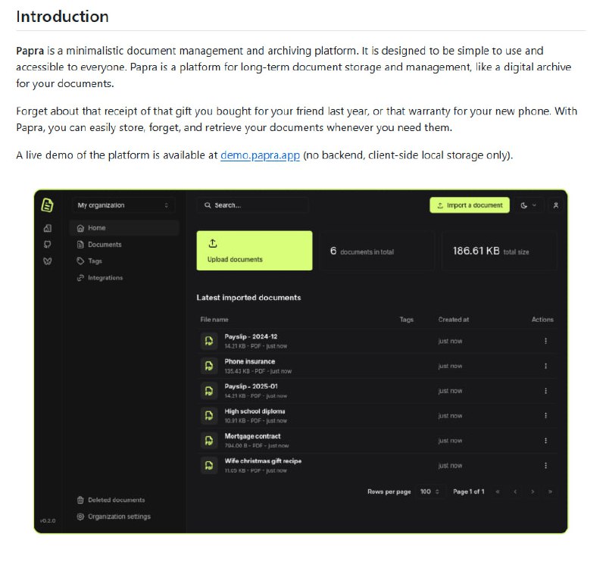Click the Upload documents tile
The image size is (606, 562).
pos(255,251)
